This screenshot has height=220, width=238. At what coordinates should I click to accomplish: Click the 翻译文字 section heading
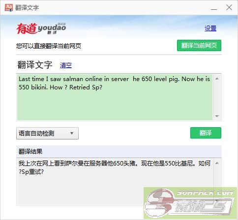click(35, 65)
